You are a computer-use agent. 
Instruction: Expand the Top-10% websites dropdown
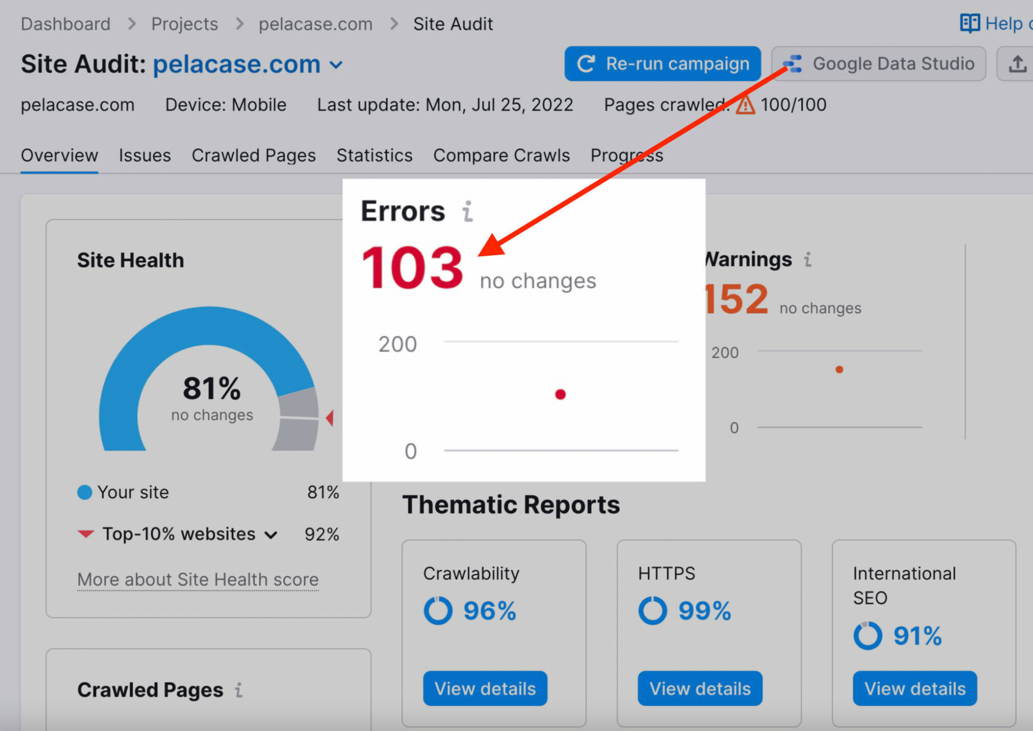pos(271,535)
